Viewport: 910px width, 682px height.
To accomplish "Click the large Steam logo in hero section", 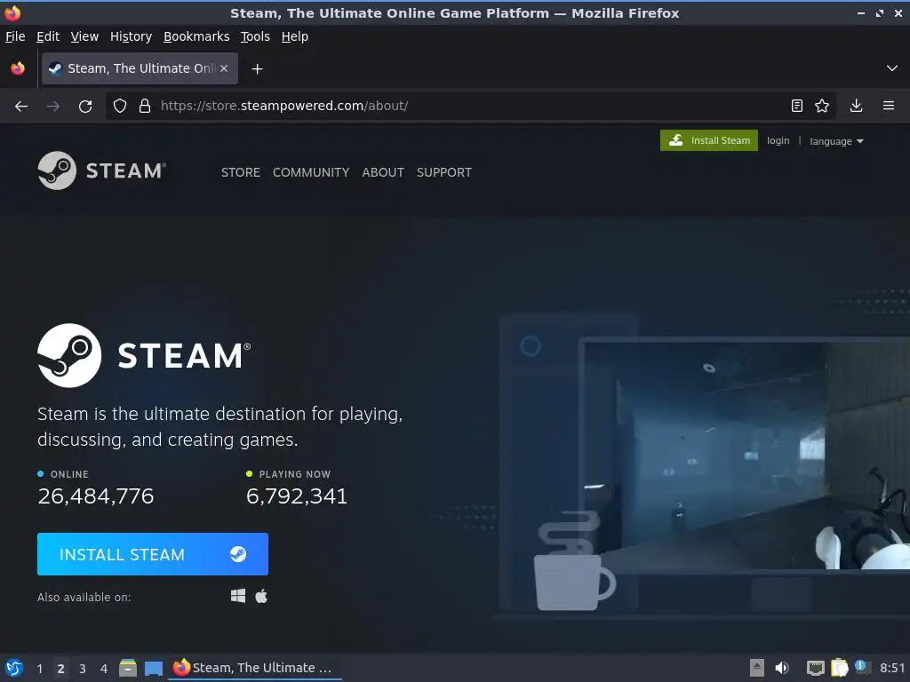I will pyautogui.click(x=144, y=355).
